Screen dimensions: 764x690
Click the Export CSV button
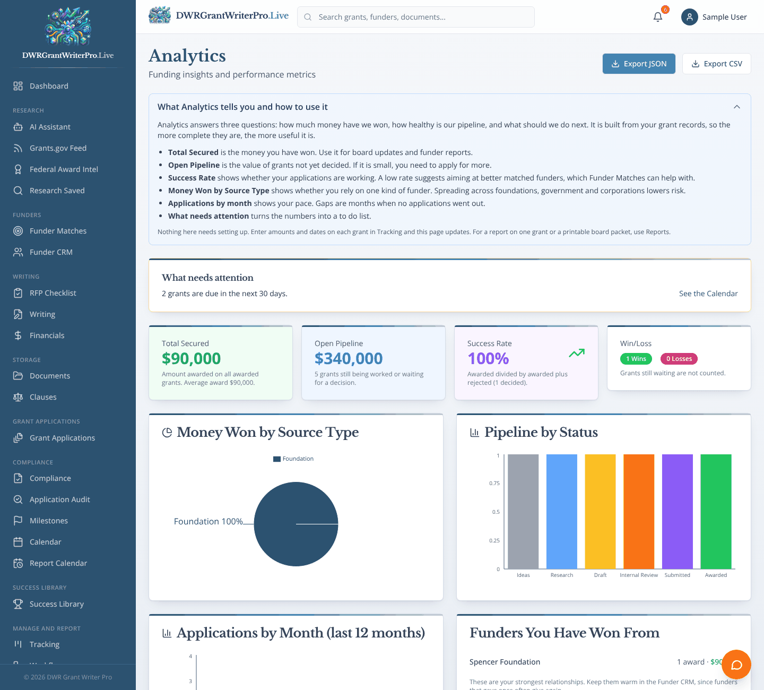(x=717, y=64)
